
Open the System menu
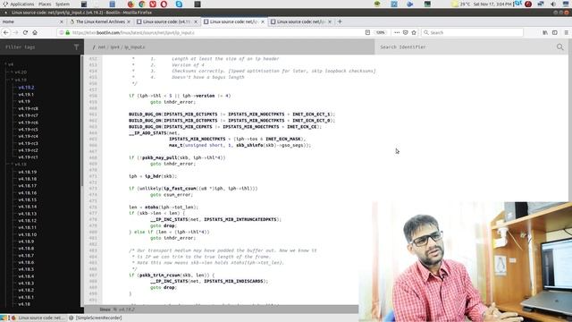coord(63,4)
